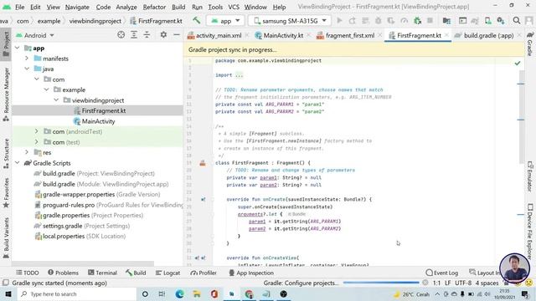This screenshot has width=536, height=301.
Task: Open the samsung SM-A315G device dropdown
Action: click(290, 21)
